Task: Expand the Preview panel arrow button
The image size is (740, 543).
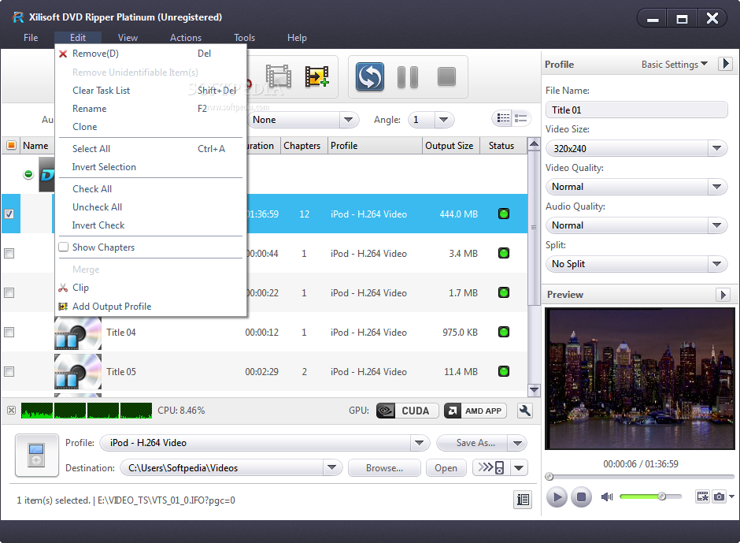Action: pos(723,295)
